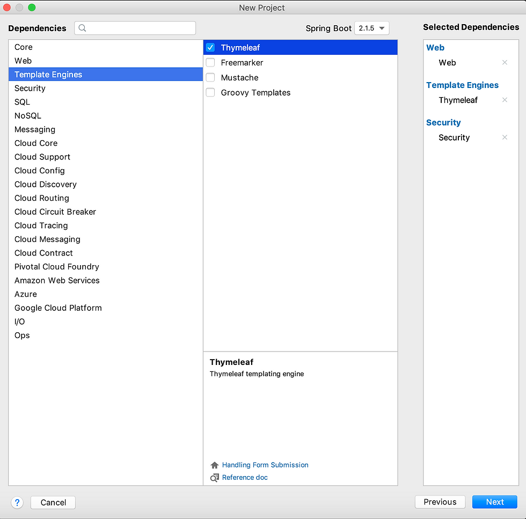Click Freemarker label in dependency list
Screen dimensions: 526x519
click(x=242, y=63)
